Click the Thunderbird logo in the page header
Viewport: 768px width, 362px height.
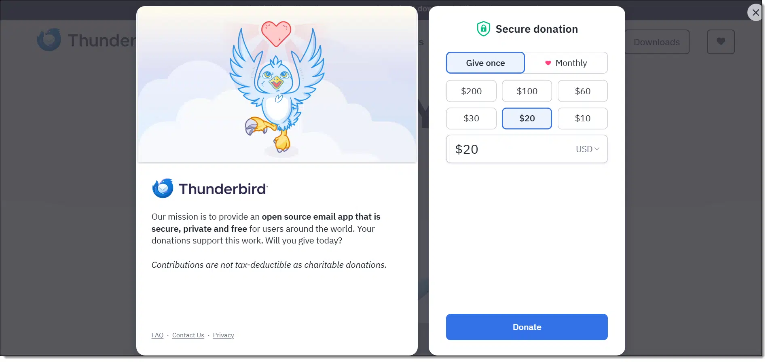(x=49, y=40)
